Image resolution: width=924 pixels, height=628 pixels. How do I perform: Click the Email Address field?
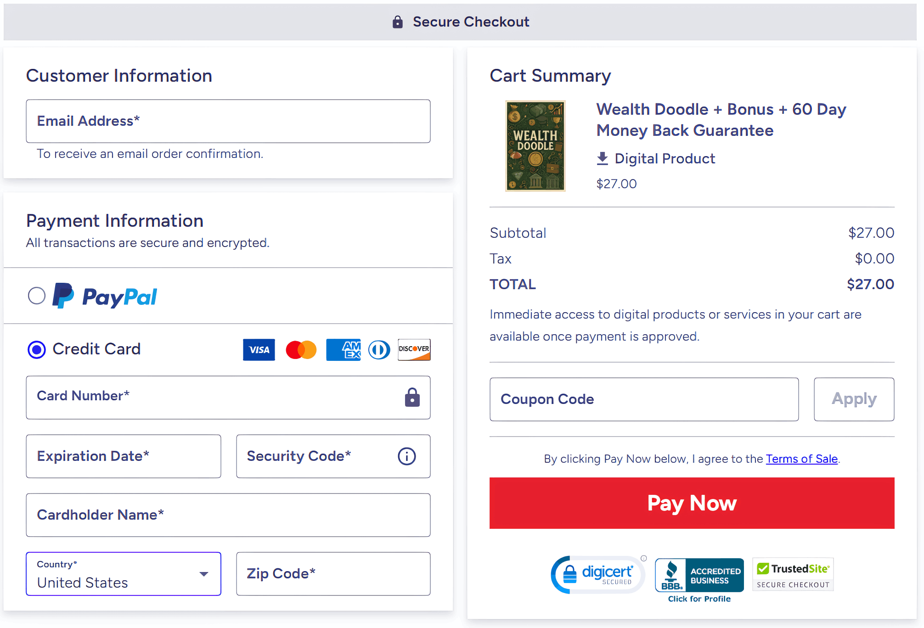coord(228,121)
